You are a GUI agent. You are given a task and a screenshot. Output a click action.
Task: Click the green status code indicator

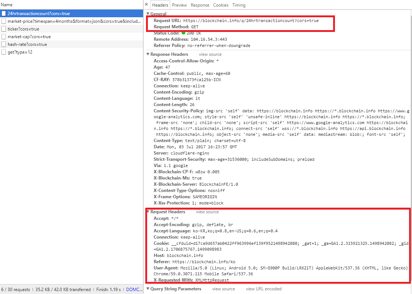(x=183, y=33)
